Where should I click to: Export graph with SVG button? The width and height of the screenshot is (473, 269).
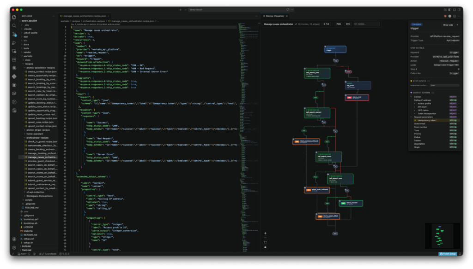[348, 24]
